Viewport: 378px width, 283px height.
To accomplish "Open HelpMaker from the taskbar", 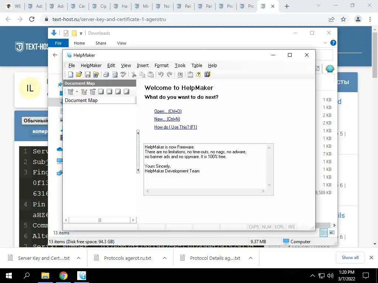I will [82, 276].
